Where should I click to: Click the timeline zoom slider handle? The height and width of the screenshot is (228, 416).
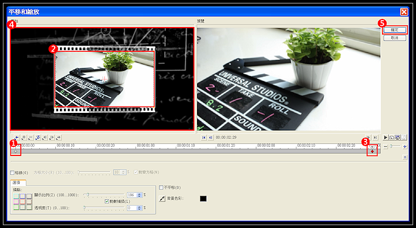tap(391, 146)
